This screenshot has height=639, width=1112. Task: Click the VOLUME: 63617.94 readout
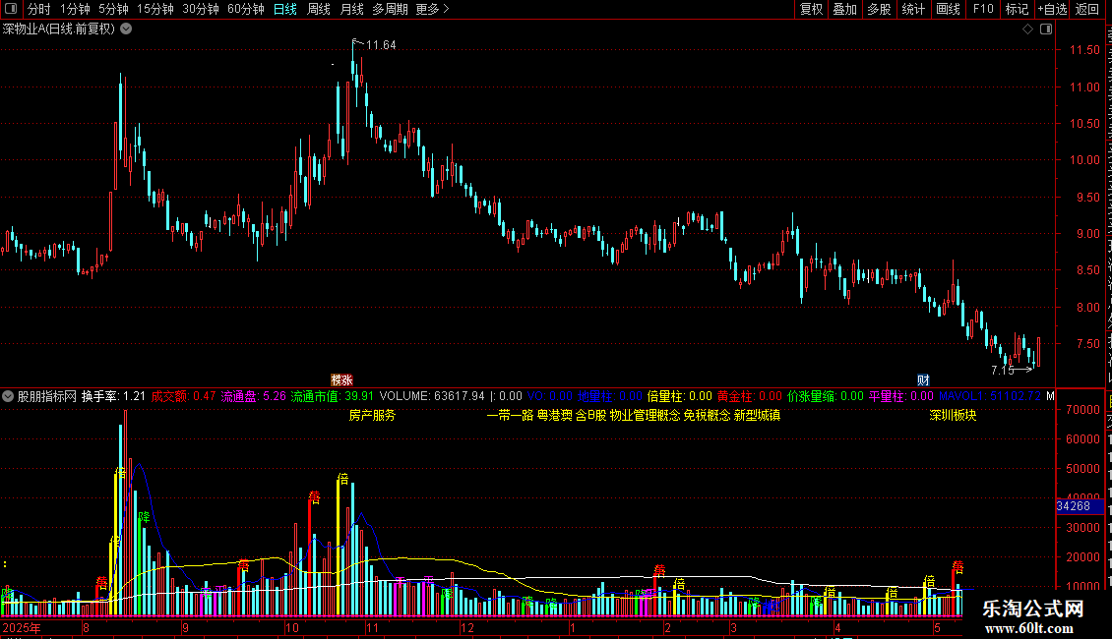point(432,397)
